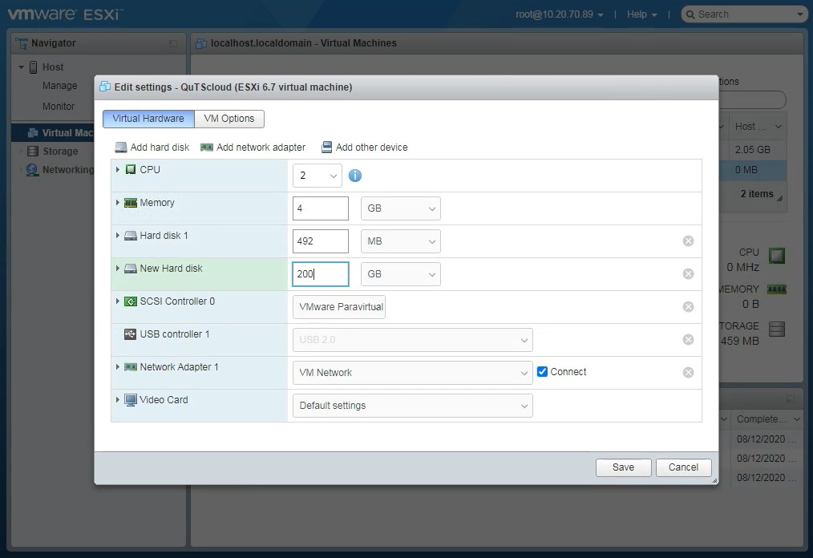813x558 pixels.
Task: Click the Networking globe icon in Navigator
Action: click(32, 170)
